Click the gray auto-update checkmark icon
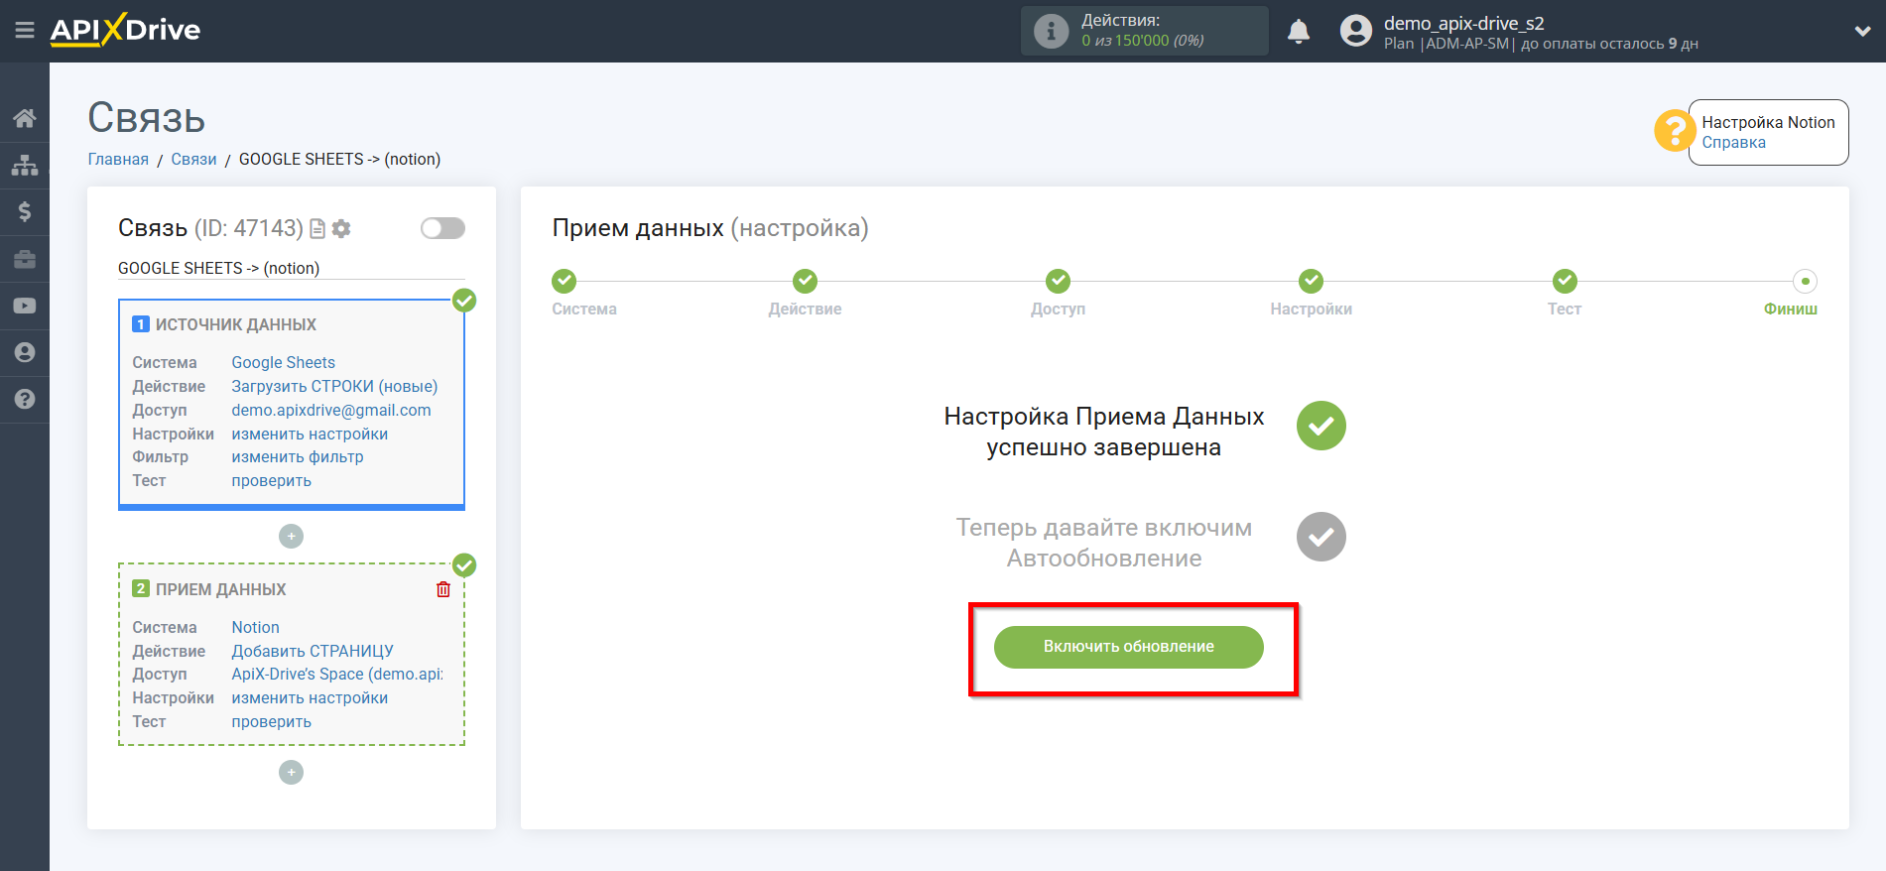1886x871 pixels. pos(1321,537)
